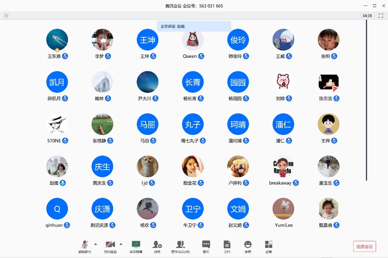The width and height of the screenshot is (388, 258).
Task: Open the Chat (聊天) panel
Action: point(206,247)
